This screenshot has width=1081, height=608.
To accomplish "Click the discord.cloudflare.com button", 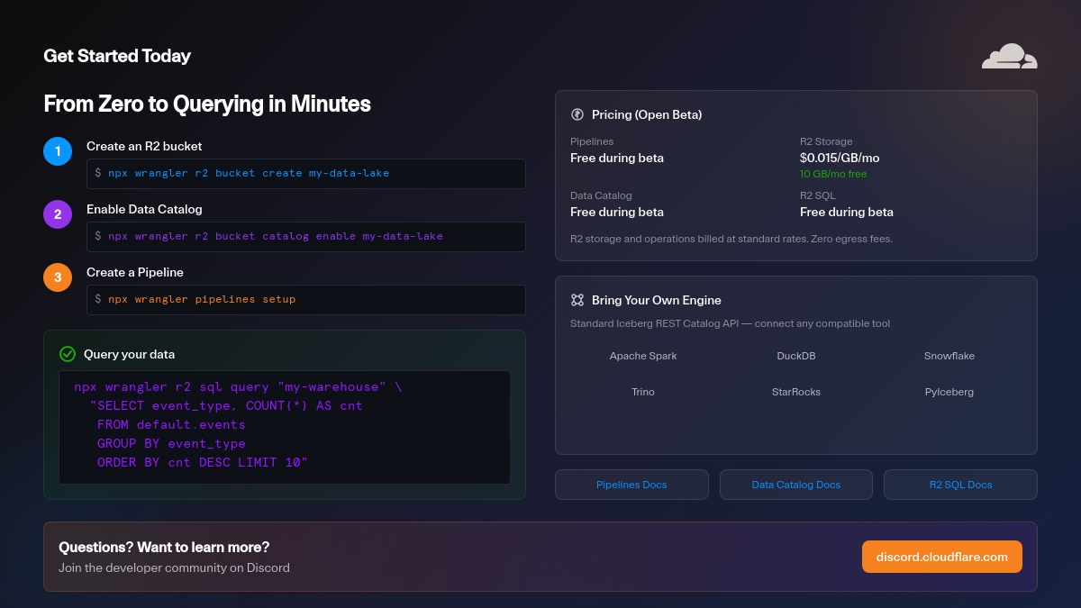I will [941, 557].
